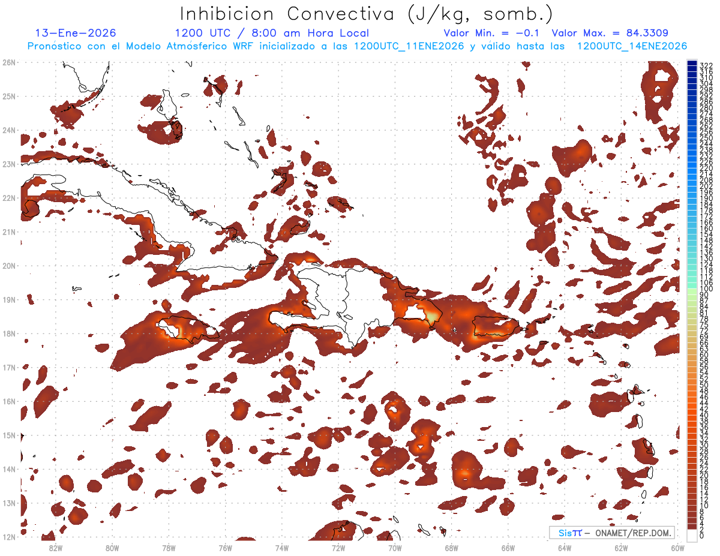
Task: Click the colorbar value '20'
Action: pos(704,475)
